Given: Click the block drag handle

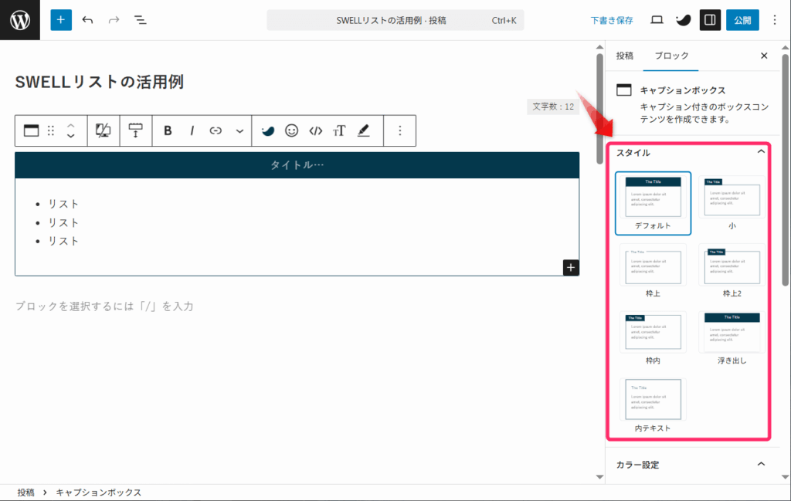Looking at the screenshot, I should (51, 130).
